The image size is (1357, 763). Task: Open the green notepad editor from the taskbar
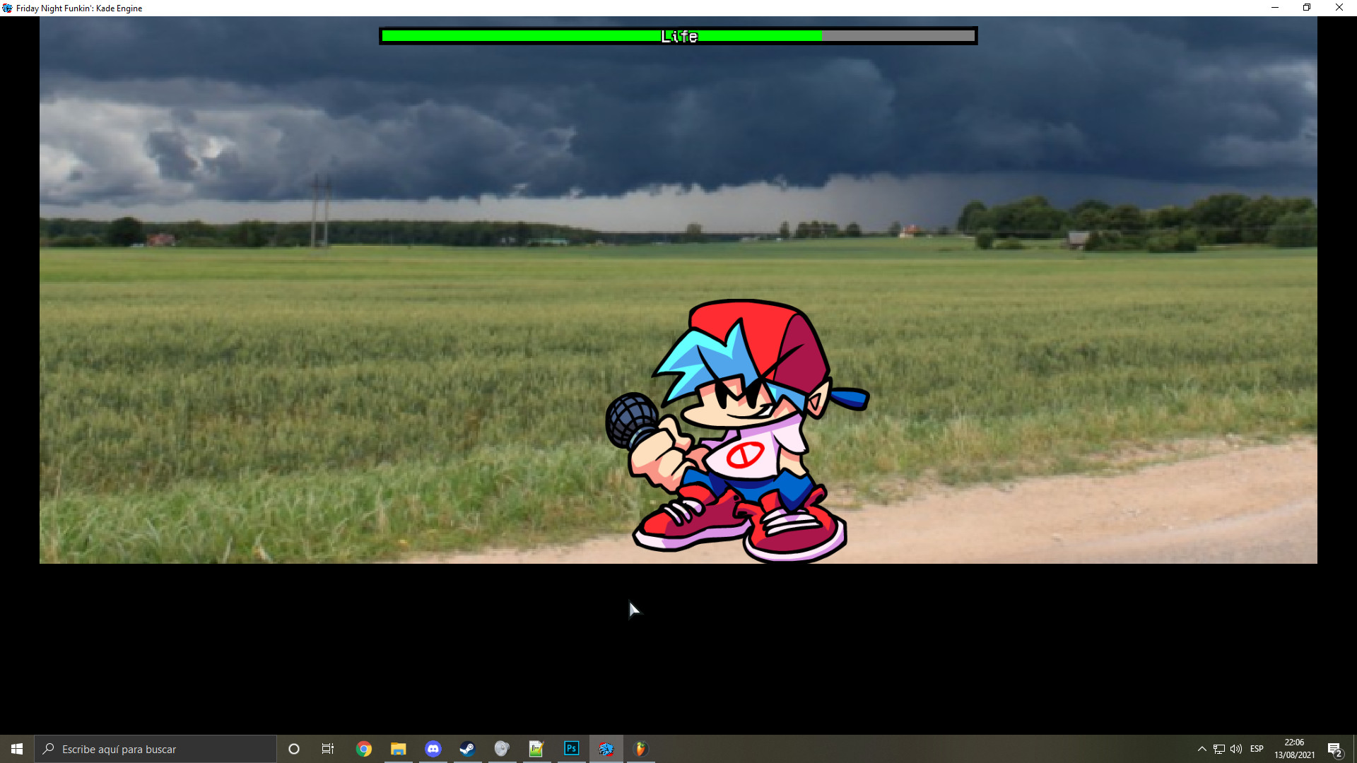point(536,748)
